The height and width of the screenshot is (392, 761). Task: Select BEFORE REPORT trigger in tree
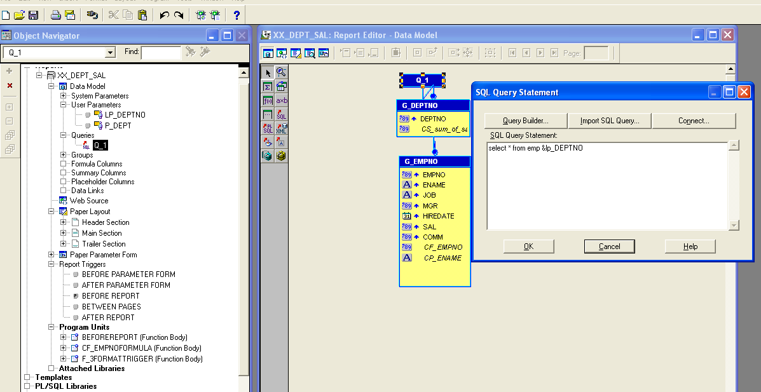pos(110,296)
